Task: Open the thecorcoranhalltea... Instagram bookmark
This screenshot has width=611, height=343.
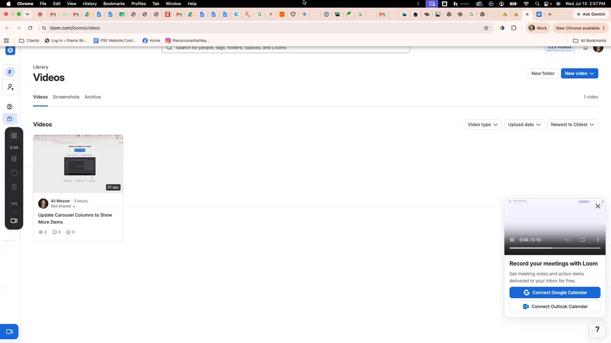Action: 187,40
